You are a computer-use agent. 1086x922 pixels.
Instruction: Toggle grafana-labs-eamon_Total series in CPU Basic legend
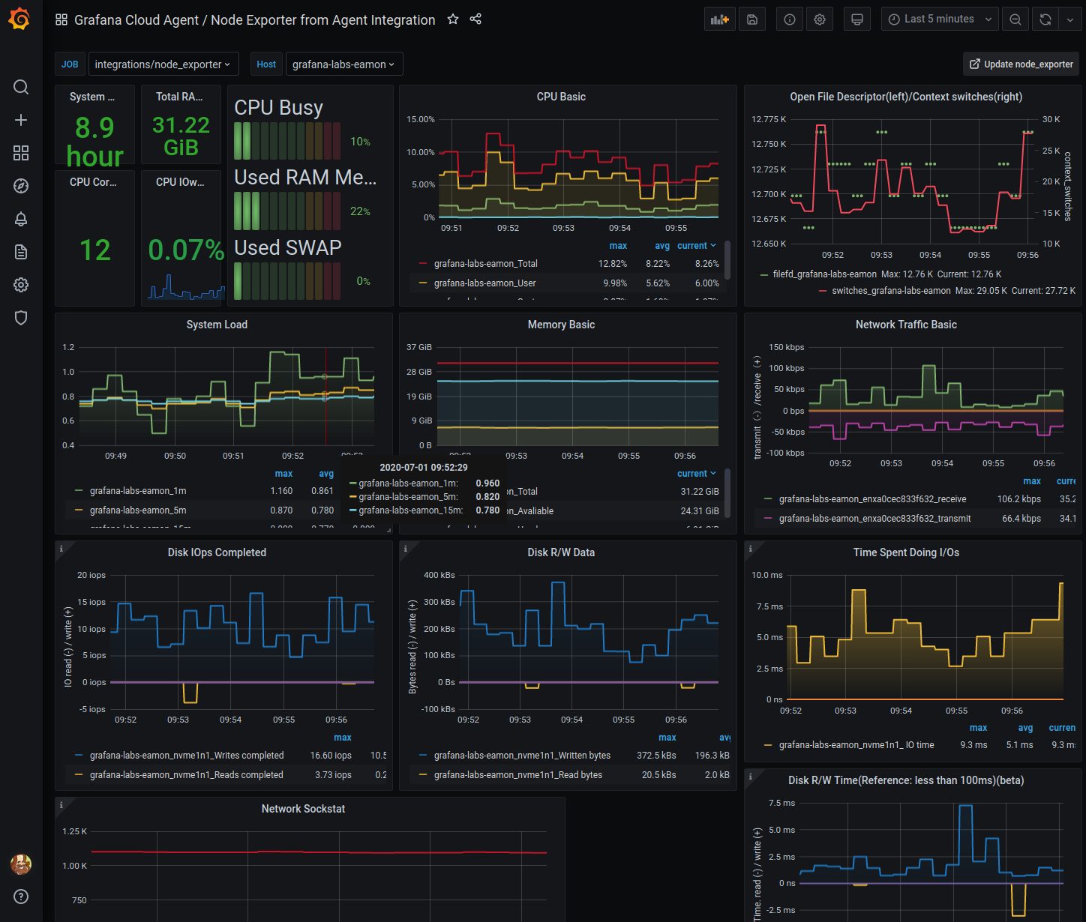[x=486, y=264]
